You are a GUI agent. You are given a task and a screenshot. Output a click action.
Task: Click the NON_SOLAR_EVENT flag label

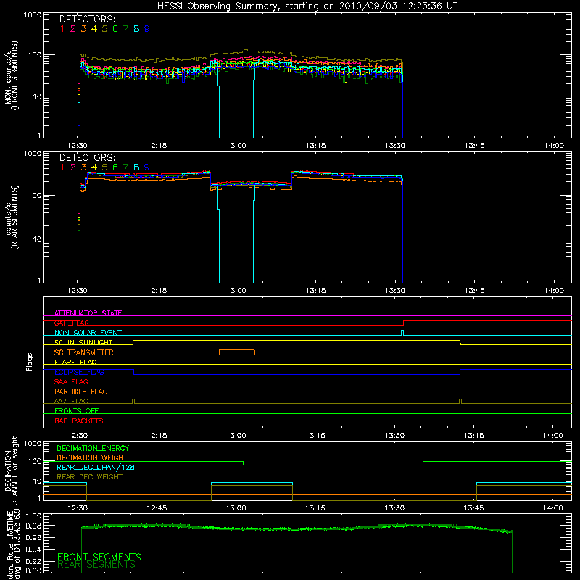click(88, 333)
